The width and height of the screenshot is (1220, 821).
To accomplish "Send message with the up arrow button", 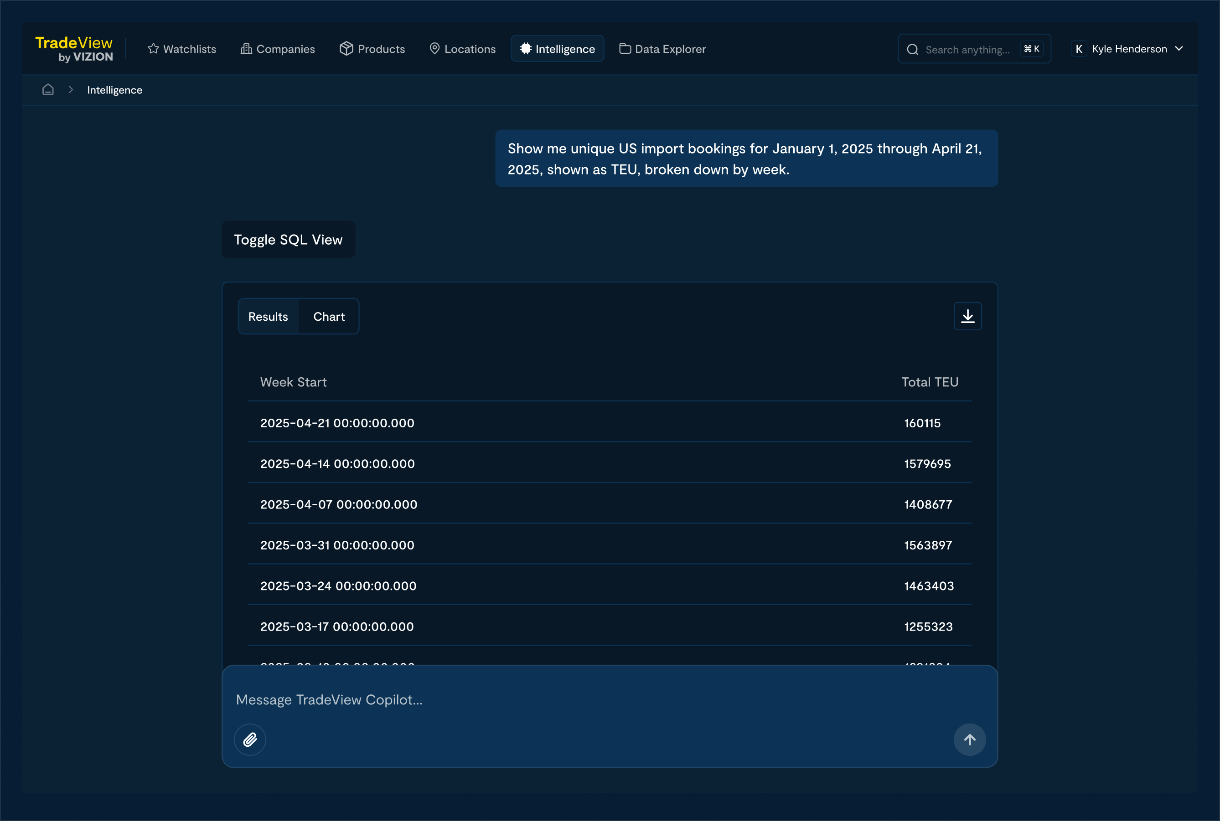I will (969, 739).
